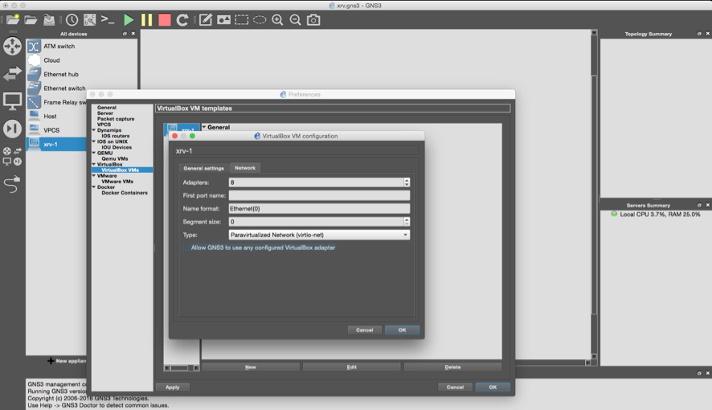712x410 pixels.
Task: Browse security devices sidebar icon
Action: 12,129
